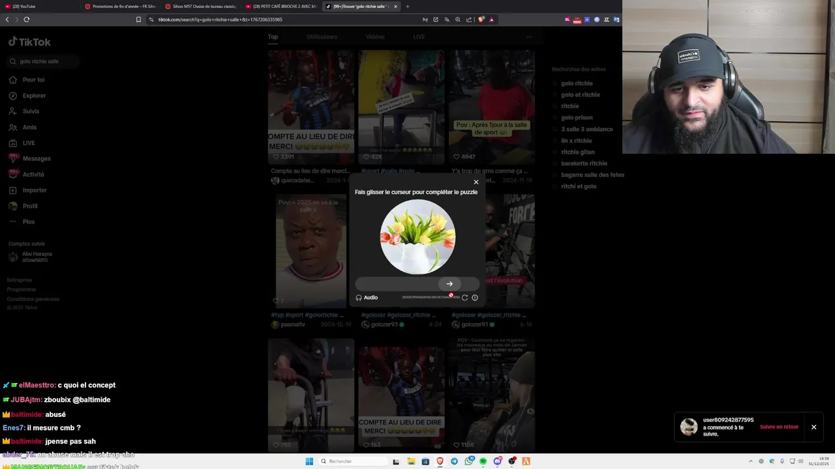Select suggested search bagarre salle des fetes
This screenshot has width=835, height=469.
coord(592,175)
